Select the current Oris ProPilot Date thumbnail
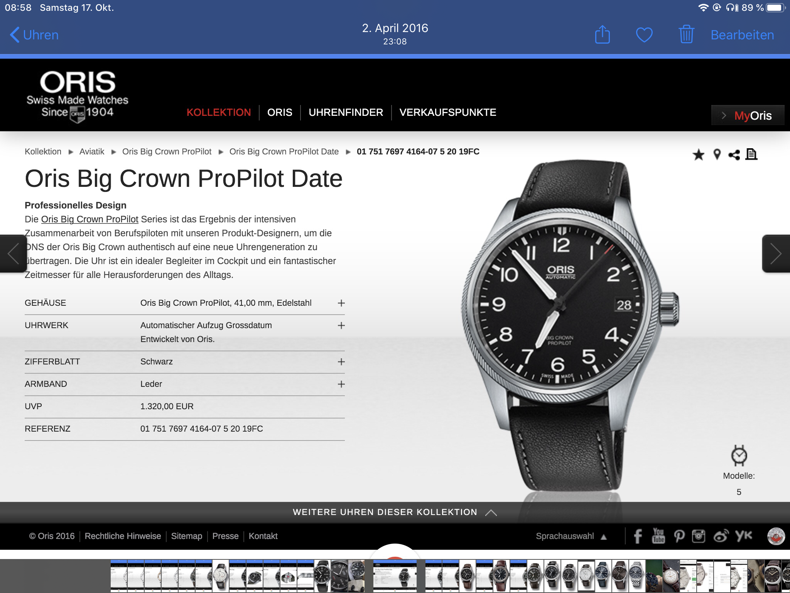Image resolution: width=790 pixels, height=593 pixels. (x=395, y=576)
